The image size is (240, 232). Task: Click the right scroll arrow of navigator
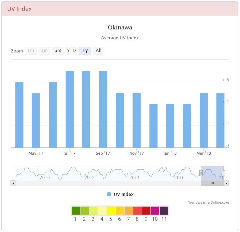[226, 183]
